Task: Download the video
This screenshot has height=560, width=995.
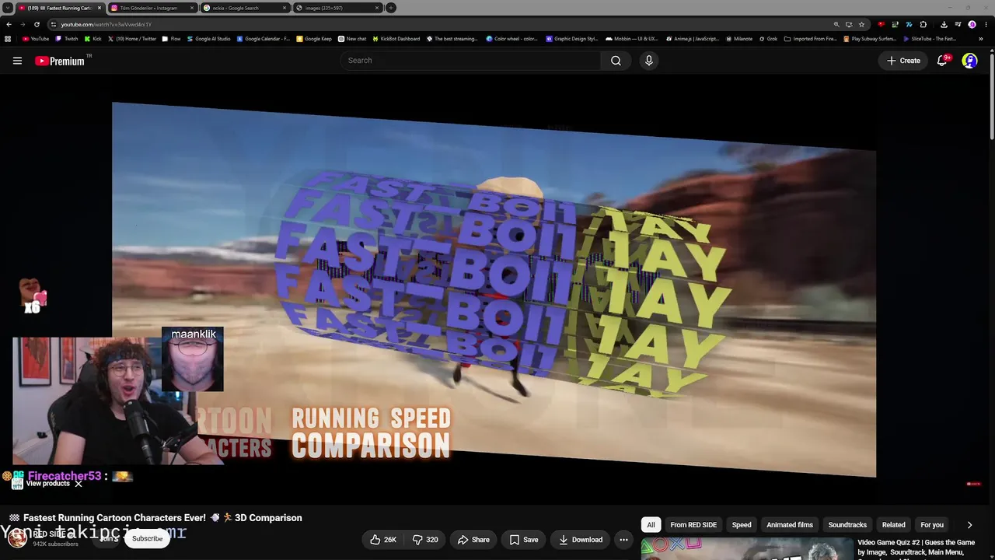Action: pyautogui.click(x=581, y=540)
